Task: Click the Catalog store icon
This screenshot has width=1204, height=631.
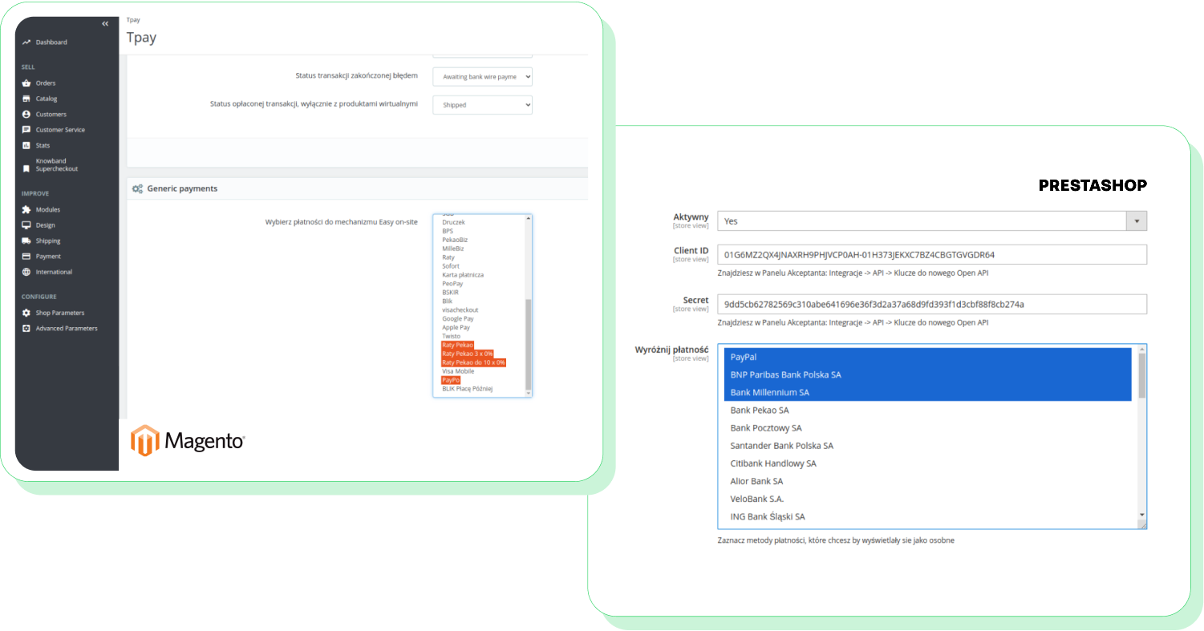Action: pos(26,99)
